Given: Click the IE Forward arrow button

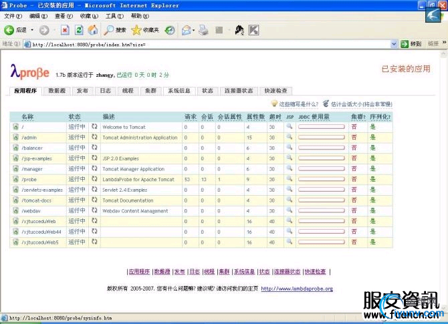Looking at the screenshot, I should pos(44,30).
